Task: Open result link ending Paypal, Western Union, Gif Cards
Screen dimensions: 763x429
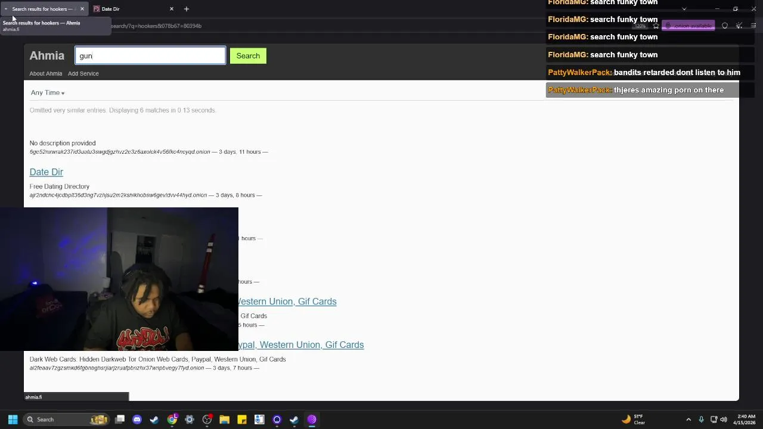Action: [x=301, y=345]
